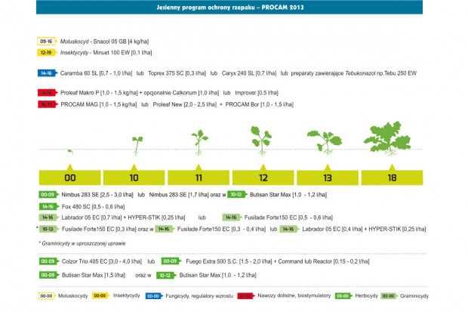The height and width of the screenshot is (312, 468).
Task: Click the sprouting seed icon above stage 00
Action: (70, 152)
